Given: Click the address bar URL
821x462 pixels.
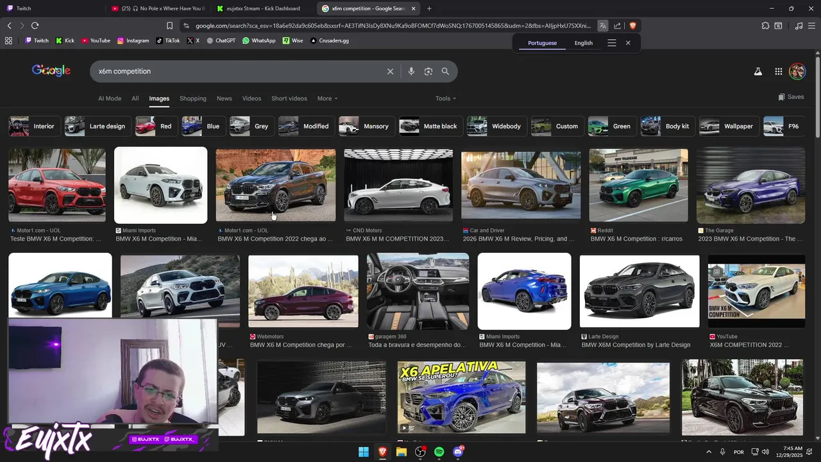Looking at the screenshot, I should pyautogui.click(x=393, y=26).
